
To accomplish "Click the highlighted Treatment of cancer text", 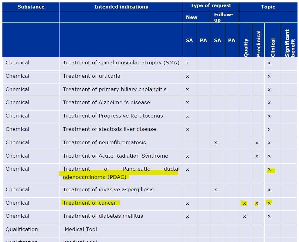I will (90, 203).
